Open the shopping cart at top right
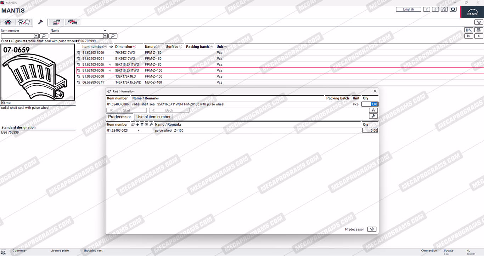Viewport: 484px width, 256px height. (x=478, y=22)
